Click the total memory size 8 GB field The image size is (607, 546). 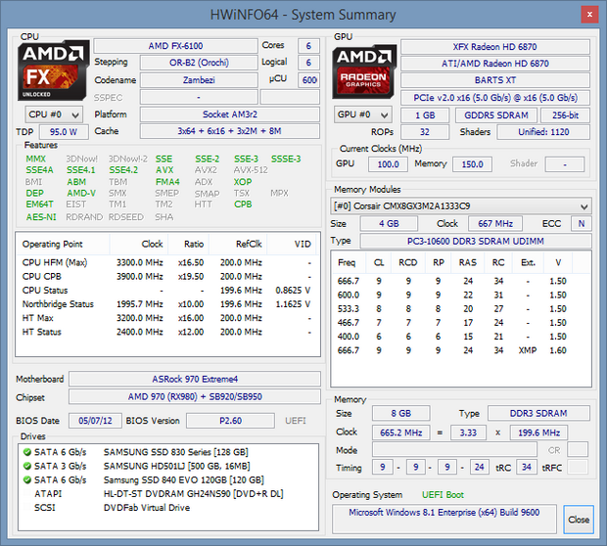tap(400, 413)
